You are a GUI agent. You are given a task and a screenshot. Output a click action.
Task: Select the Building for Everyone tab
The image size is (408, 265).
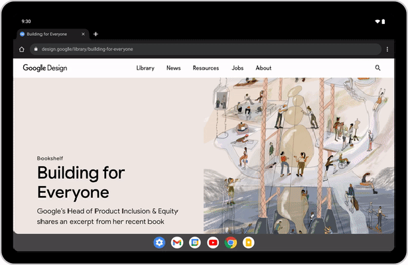coord(53,34)
